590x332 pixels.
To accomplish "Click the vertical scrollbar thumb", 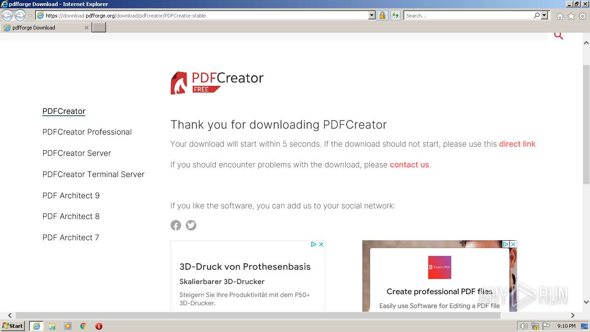I will coord(586,125).
